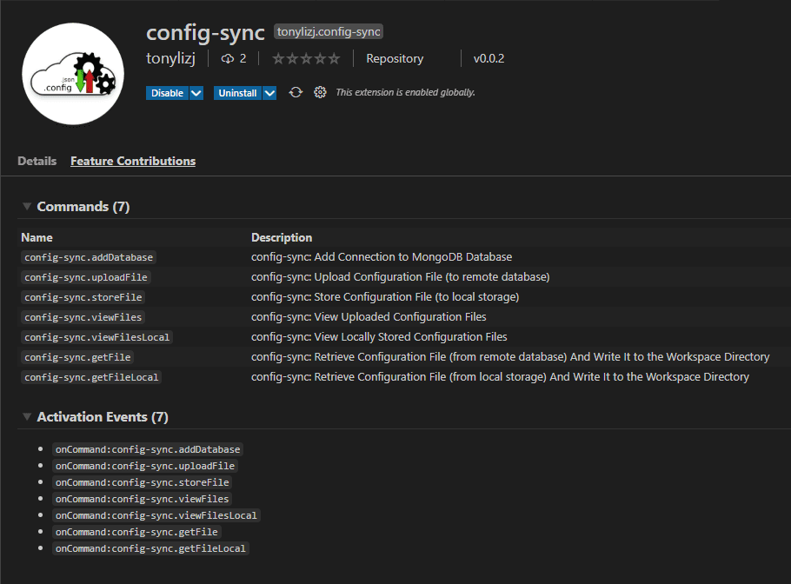Viewport: 791px width, 584px height.
Task: Click the config-sync extension logo
Action: pyautogui.click(x=73, y=74)
